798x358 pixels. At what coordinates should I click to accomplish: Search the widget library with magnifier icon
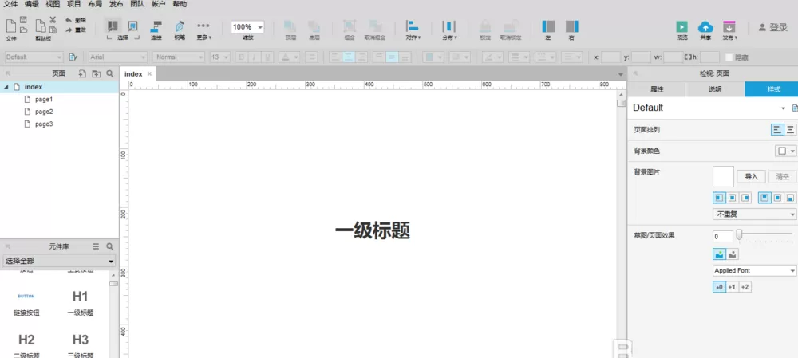[109, 246]
